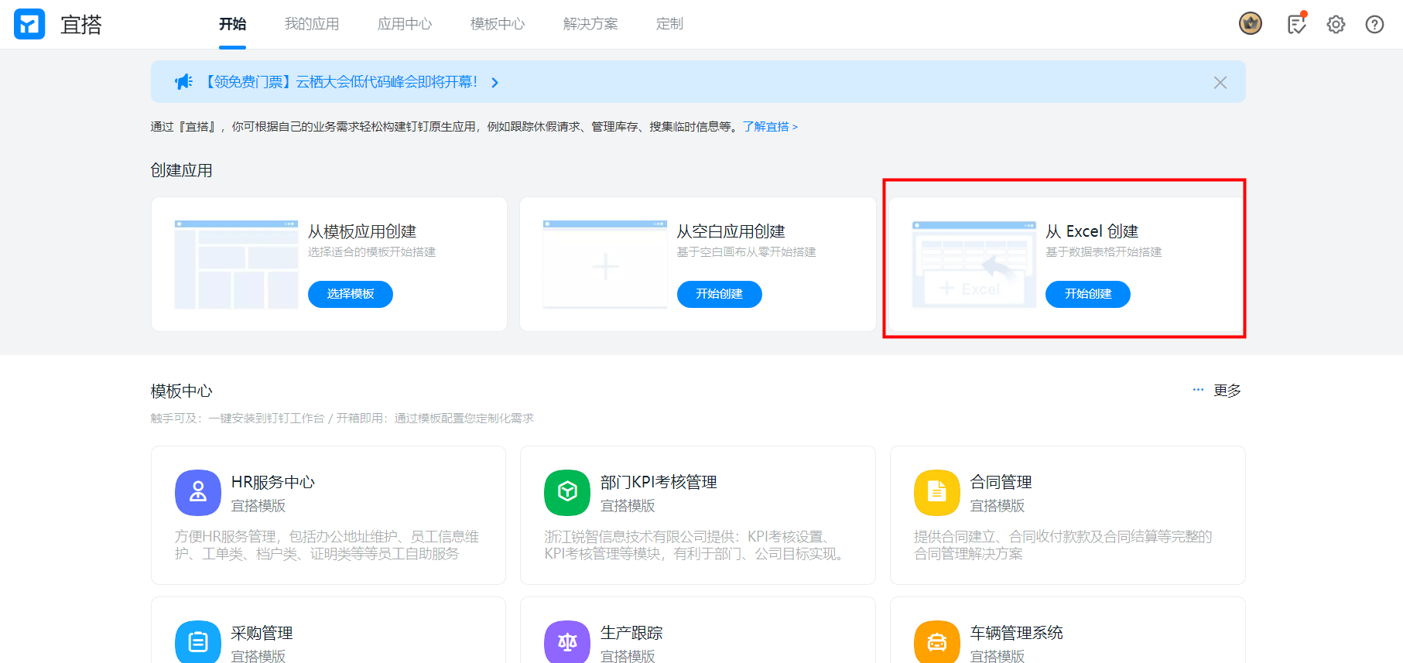The width and height of the screenshot is (1403, 663).
Task: Click the 基于空白画布从零开始搭建 subtitle
Action: pyautogui.click(x=746, y=252)
